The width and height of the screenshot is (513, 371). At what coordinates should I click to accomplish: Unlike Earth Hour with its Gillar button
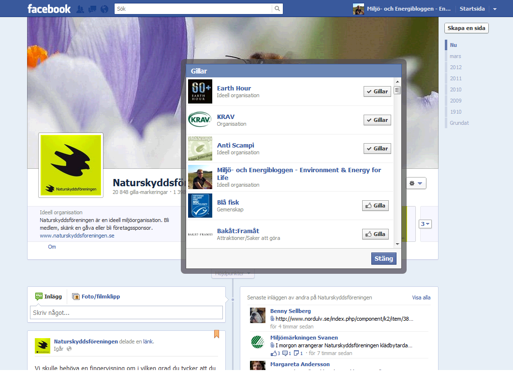(x=377, y=91)
